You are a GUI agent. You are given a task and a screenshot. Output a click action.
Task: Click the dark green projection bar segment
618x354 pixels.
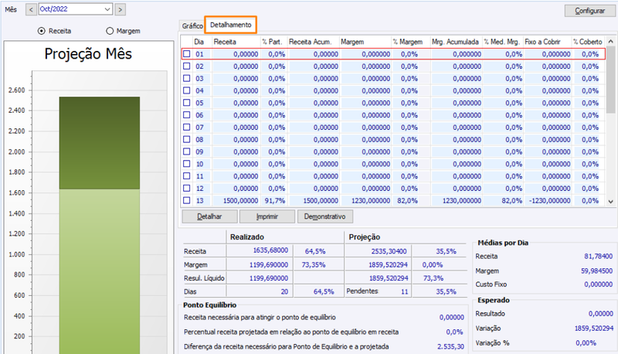[x=100, y=143]
